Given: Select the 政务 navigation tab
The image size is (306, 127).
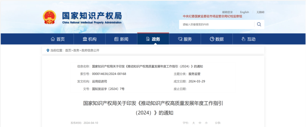Looking at the screenshot, I should click(153, 39).
